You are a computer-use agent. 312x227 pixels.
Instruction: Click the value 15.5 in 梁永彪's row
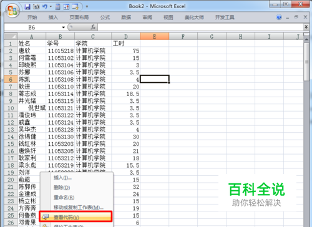click(126, 165)
